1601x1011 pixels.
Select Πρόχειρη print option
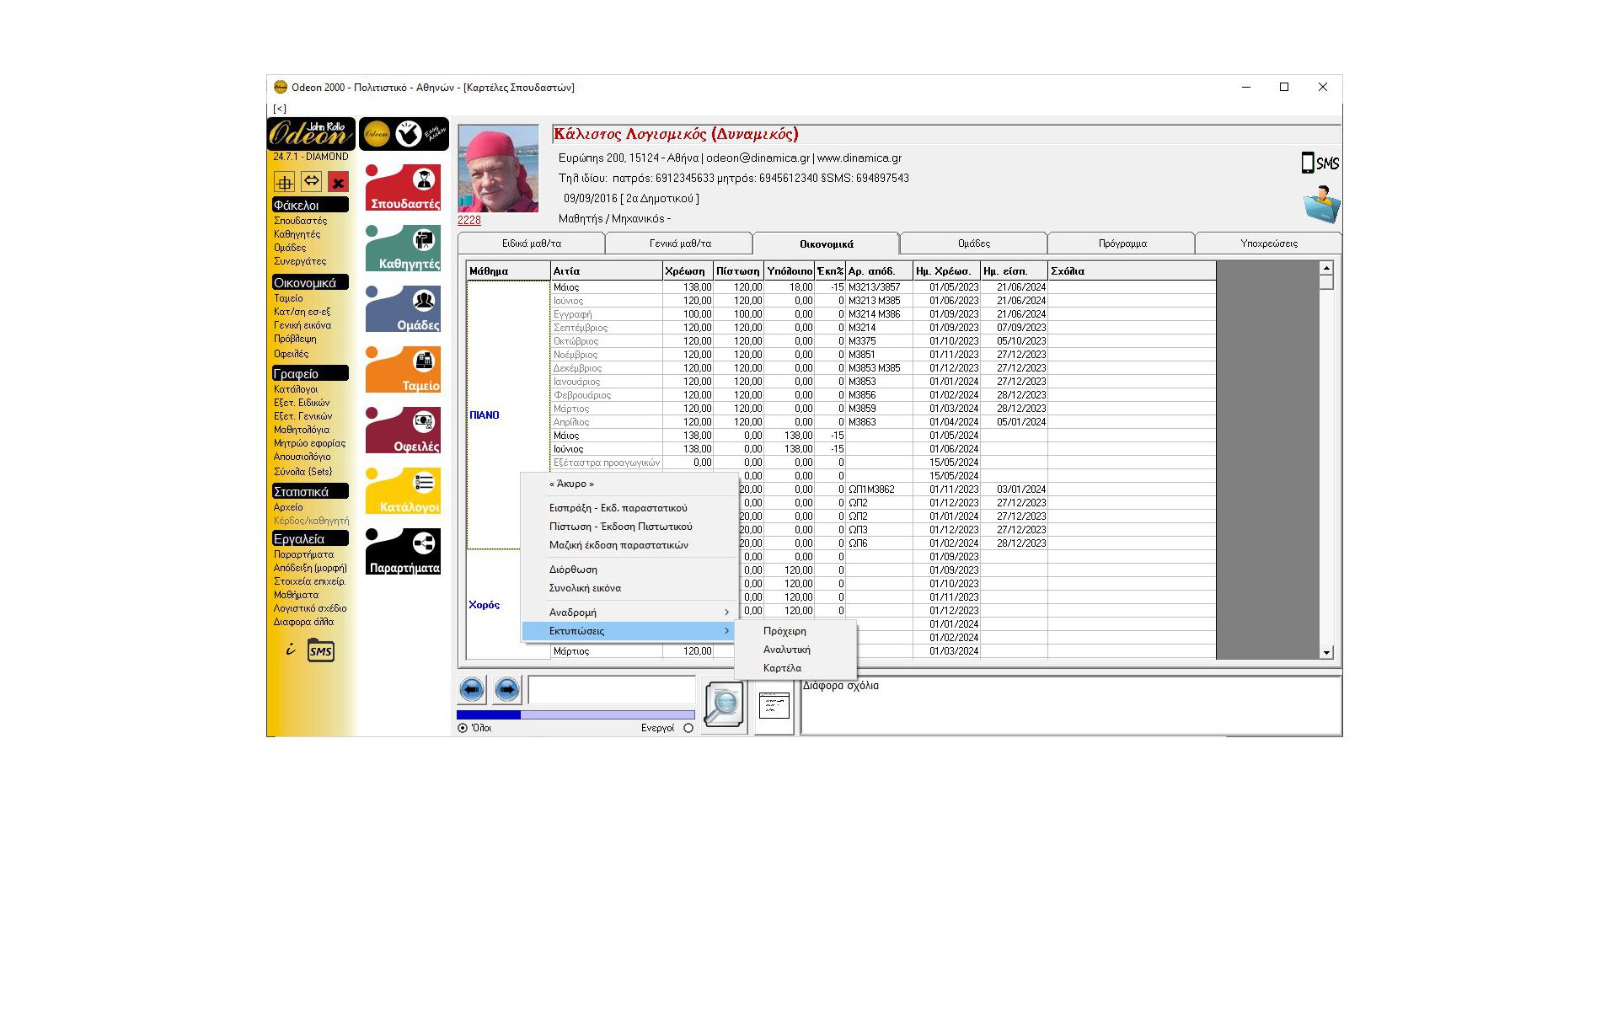coord(795,631)
